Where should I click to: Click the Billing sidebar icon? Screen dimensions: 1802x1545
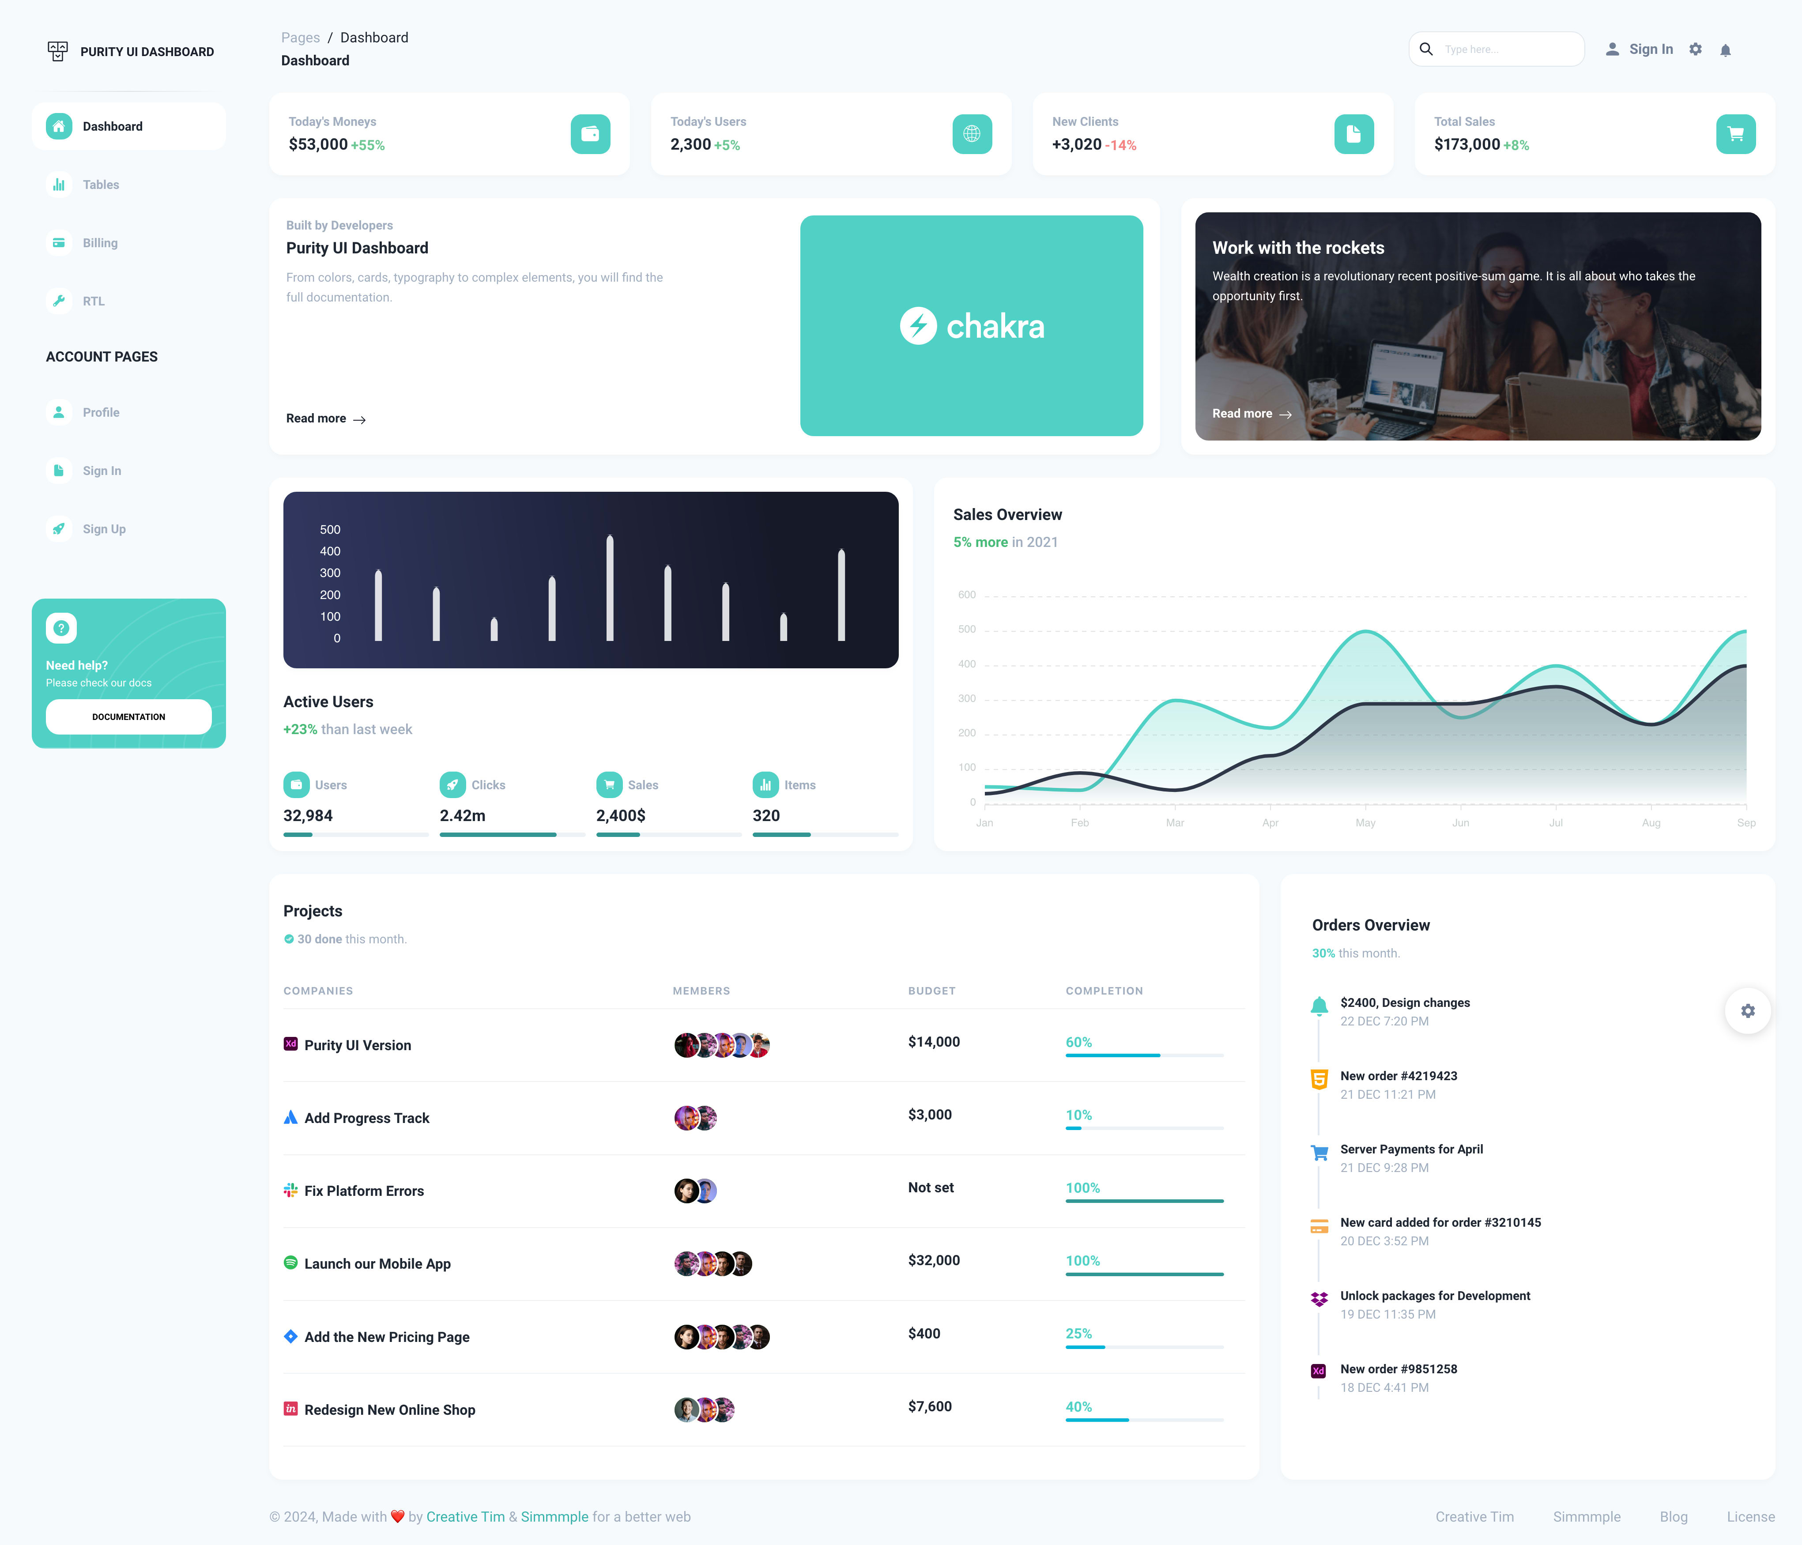(58, 242)
